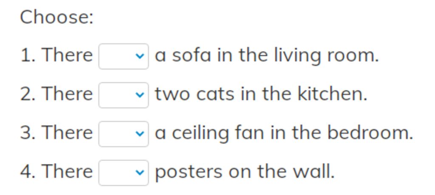Click the "2. There" label

[56, 94]
